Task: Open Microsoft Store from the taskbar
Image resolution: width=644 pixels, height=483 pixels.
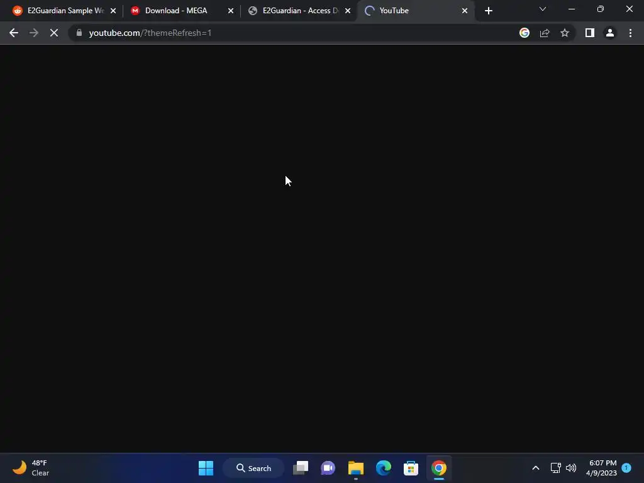Action: 411,468
